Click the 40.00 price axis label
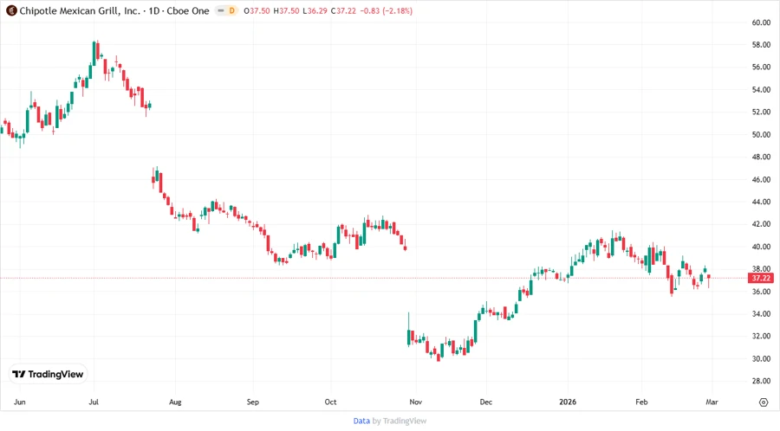The image size is (780, 431). tap(761, 247)
